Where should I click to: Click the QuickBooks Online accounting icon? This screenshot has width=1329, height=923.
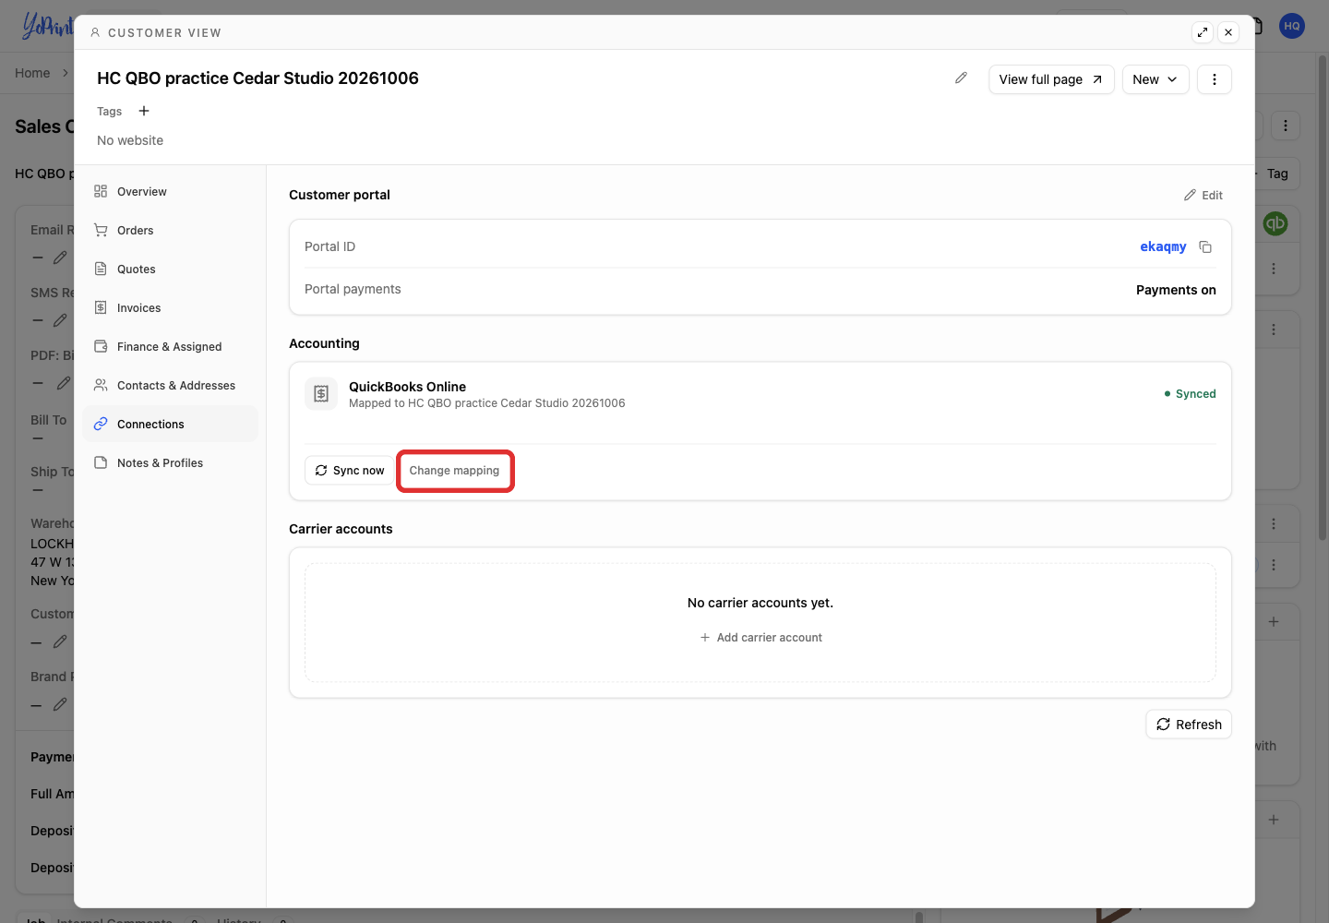pyautogui.click(x=321, y=394)
